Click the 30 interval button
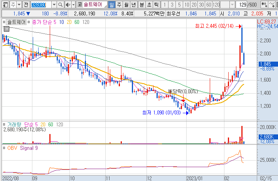 tap(202, 5)
